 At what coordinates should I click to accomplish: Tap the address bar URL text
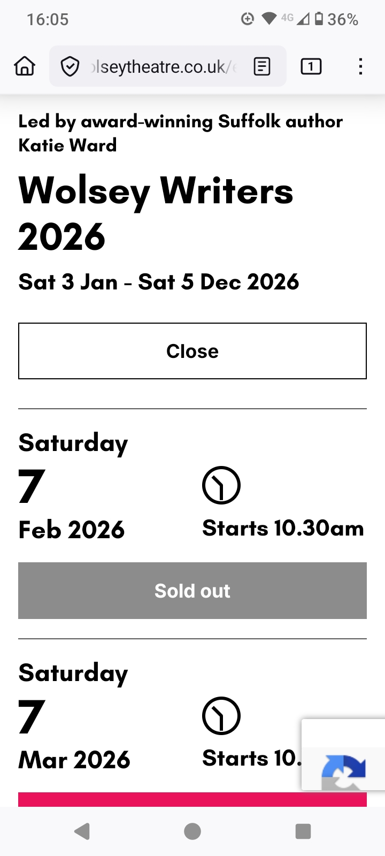(163, 67)
